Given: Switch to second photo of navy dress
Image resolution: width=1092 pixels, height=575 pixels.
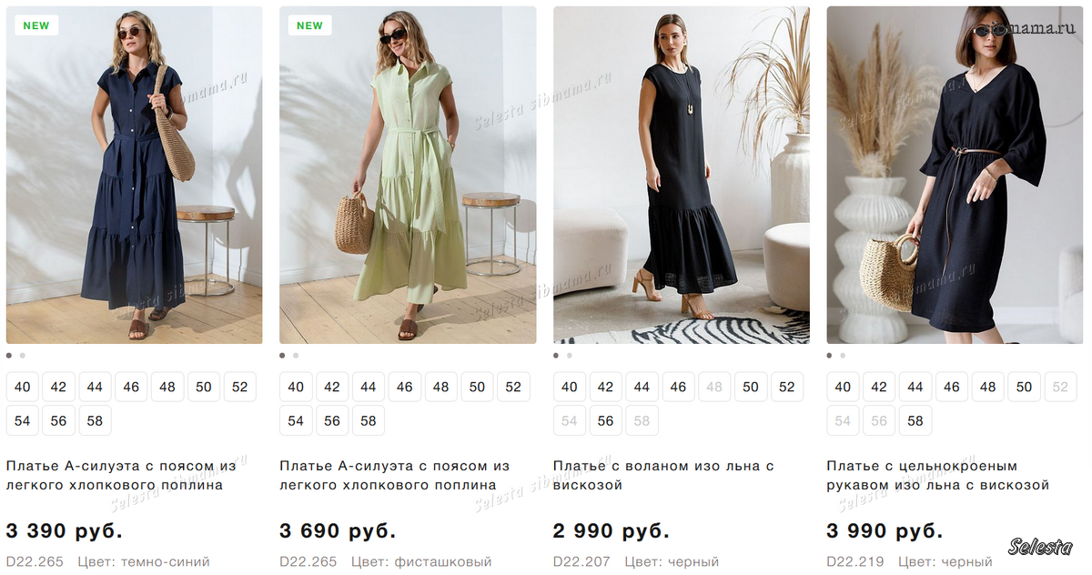Looking at the screenshot, I should click(x=23, y=356).
